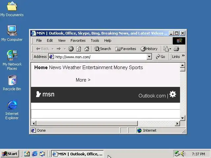Click the horizontal scrollbar left arrow
This screenshot has height=158, width=211.
click(x=34, y=123)
